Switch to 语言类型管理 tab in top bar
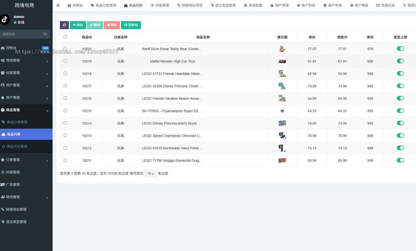The width and height of the screenshot is (416, 251). coord(223,6)
